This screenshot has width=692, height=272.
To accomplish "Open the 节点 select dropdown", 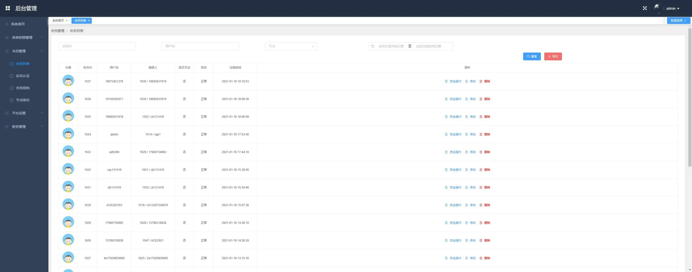I will 291,46.
